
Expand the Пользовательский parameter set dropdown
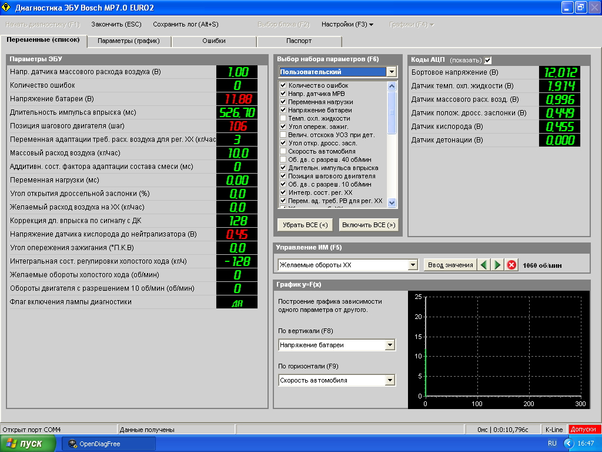(x=391, y=72)
